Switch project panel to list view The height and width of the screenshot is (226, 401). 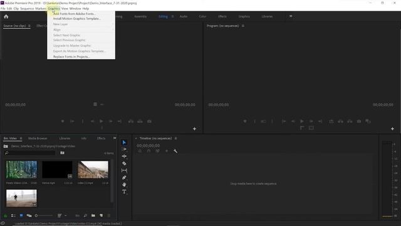point(13,215)
